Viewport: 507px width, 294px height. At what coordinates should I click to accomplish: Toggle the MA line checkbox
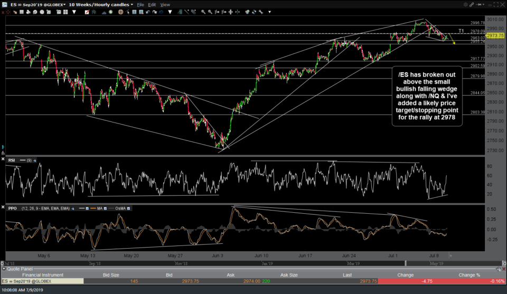[x=105, y=208]
